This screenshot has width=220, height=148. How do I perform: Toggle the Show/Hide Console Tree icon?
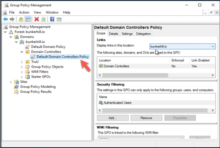[x=28, y=19]
